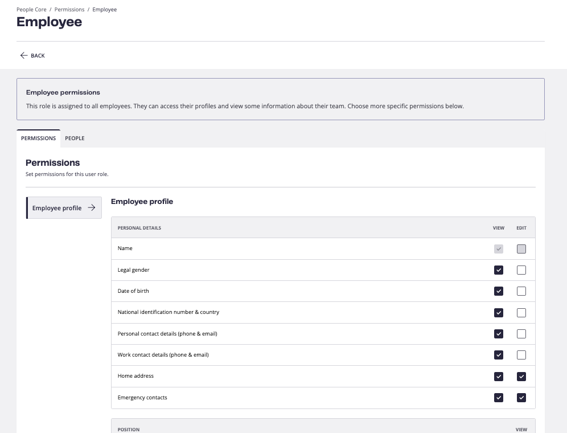The height and width of the screenshot is (433, 567).
Task: Uncheck View for Emergency contacts
Action: click(x=499, y=398)
